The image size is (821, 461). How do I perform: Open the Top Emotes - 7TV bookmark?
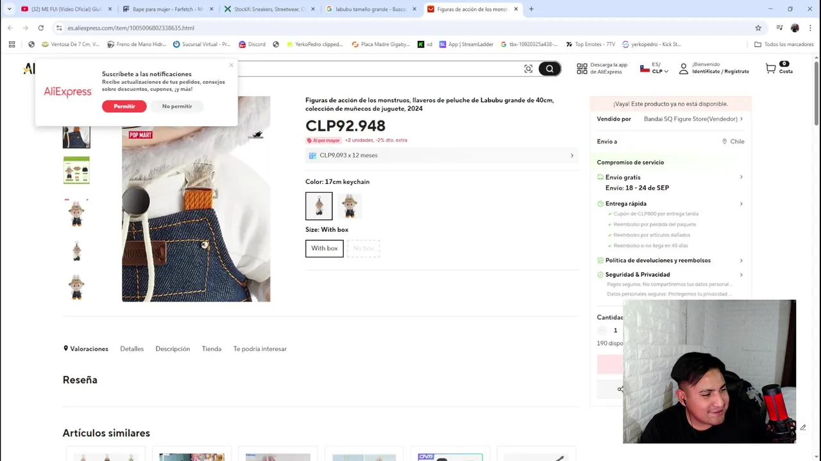590,44
